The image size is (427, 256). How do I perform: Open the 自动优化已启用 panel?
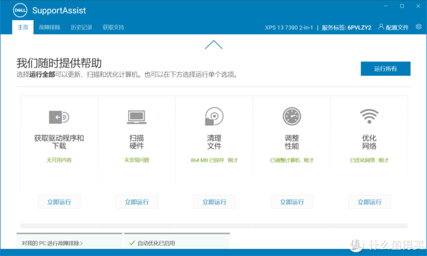coord(157,243)
